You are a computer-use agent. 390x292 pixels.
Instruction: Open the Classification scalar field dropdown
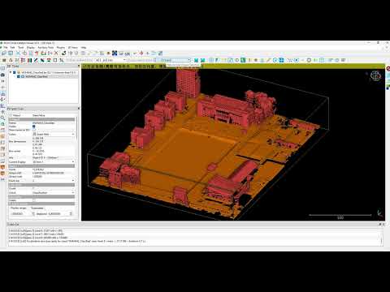(x=54, y=192)
